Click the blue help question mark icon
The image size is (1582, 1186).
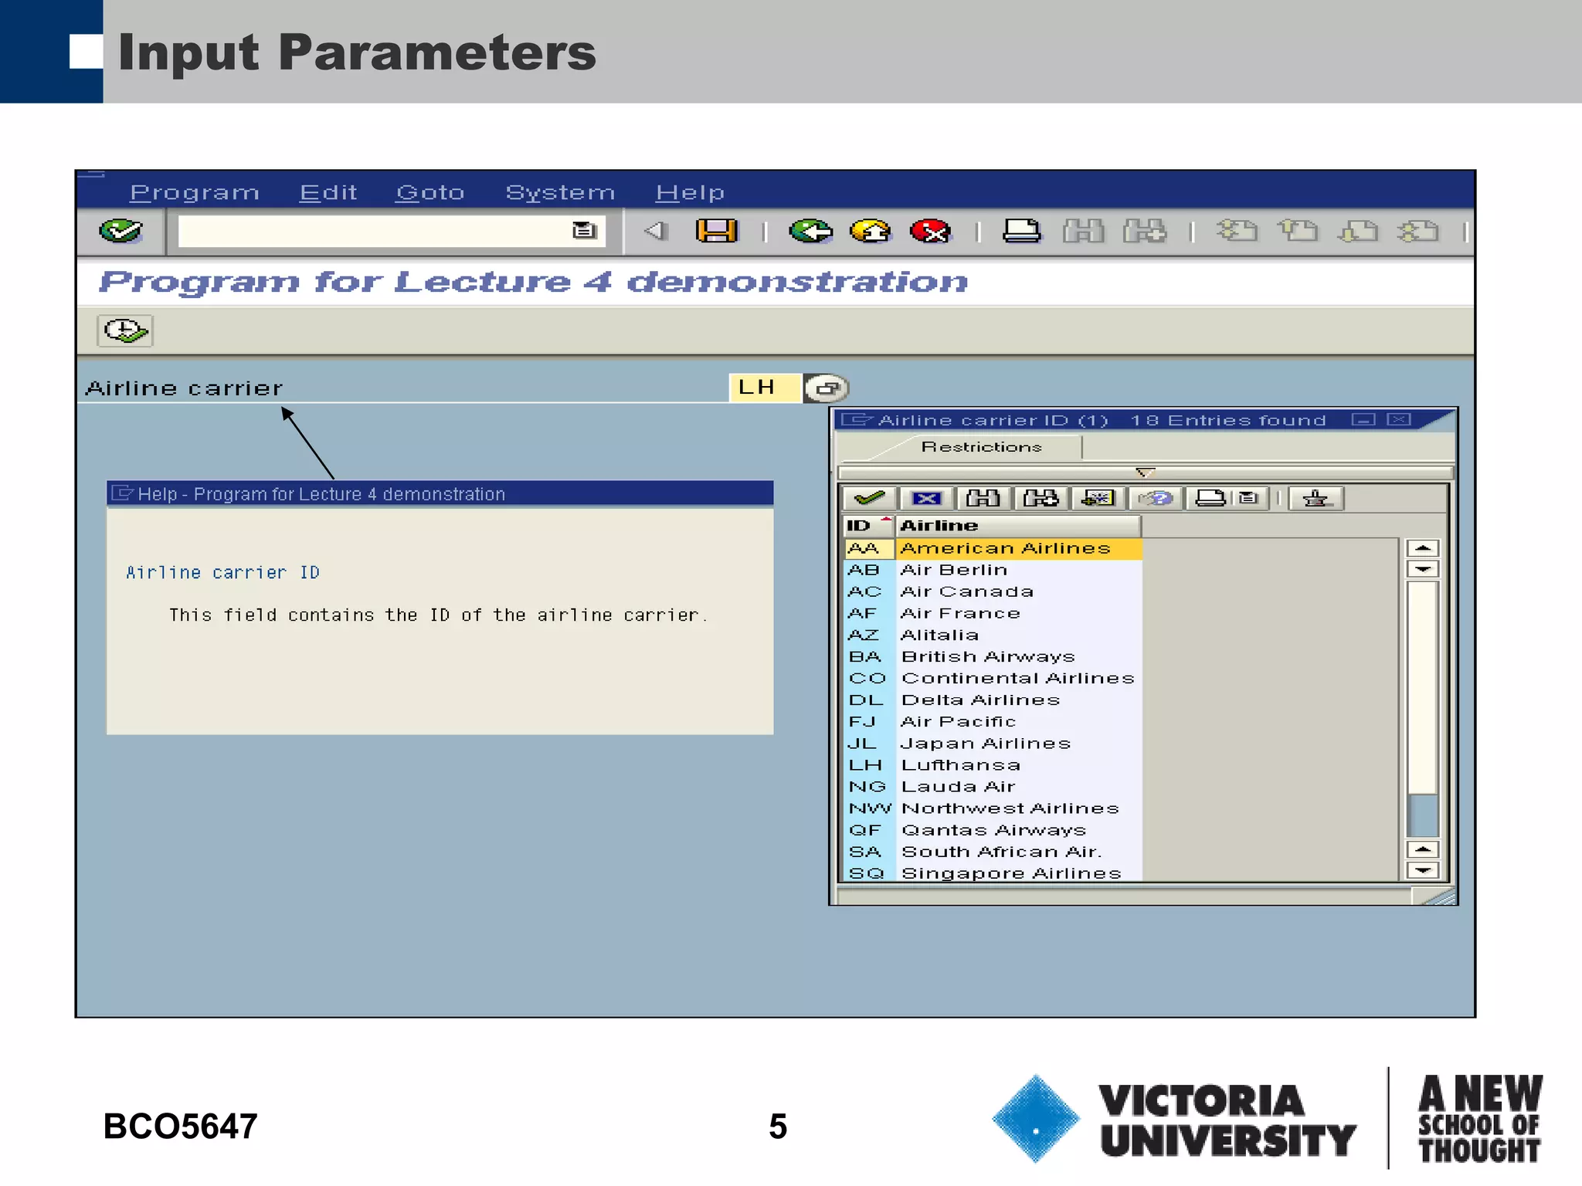1156,498
